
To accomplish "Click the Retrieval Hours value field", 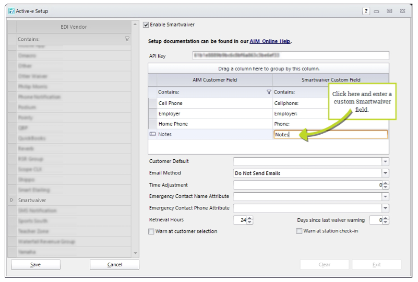I will click(x=240, y=220).
